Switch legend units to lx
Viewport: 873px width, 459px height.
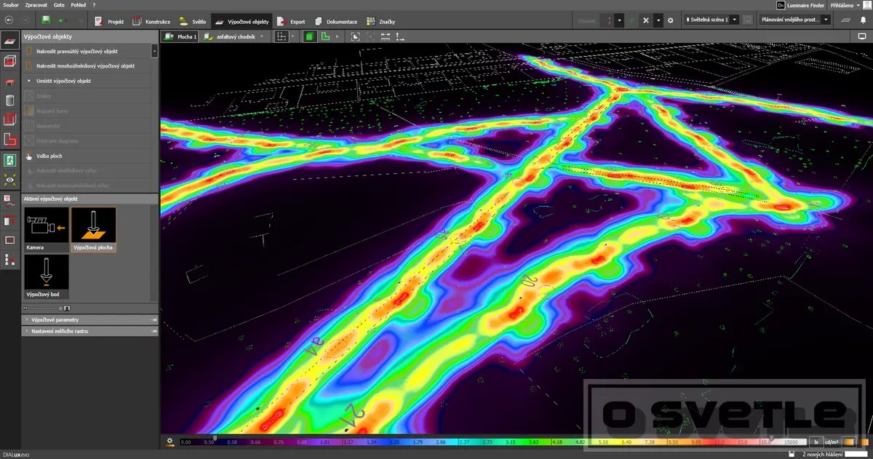(817, 442)
